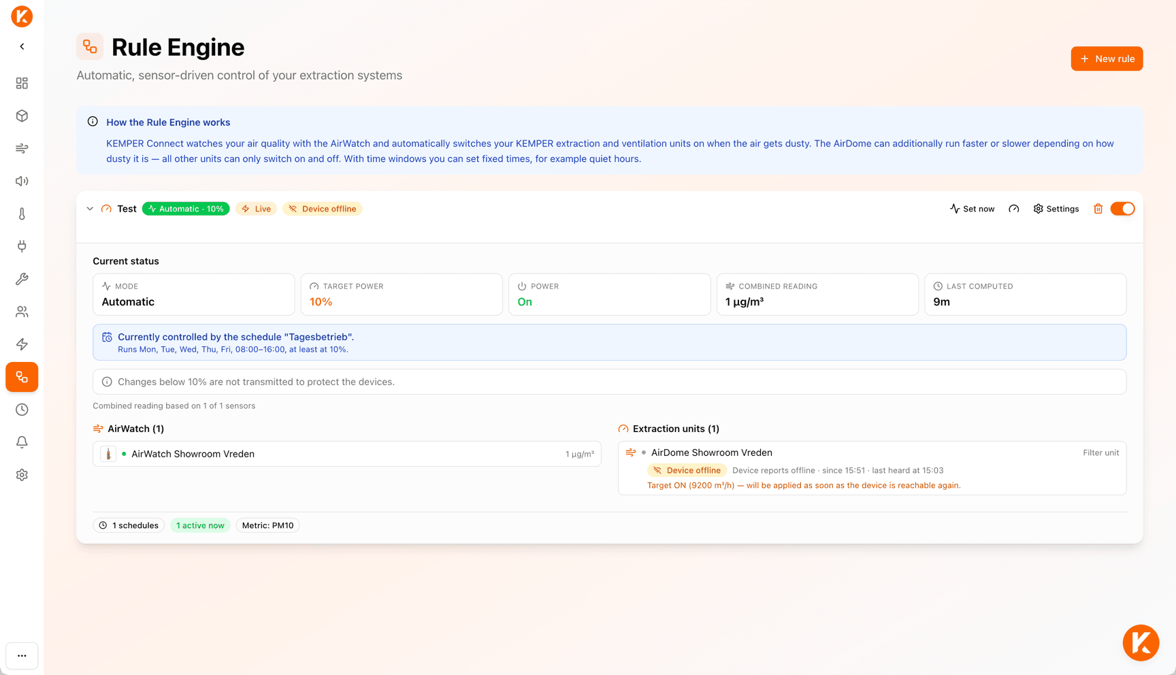Open the Test rule Settings
Viewport: 1176px width, 675px height.
pyautogui.click(x=1056, y=209)
